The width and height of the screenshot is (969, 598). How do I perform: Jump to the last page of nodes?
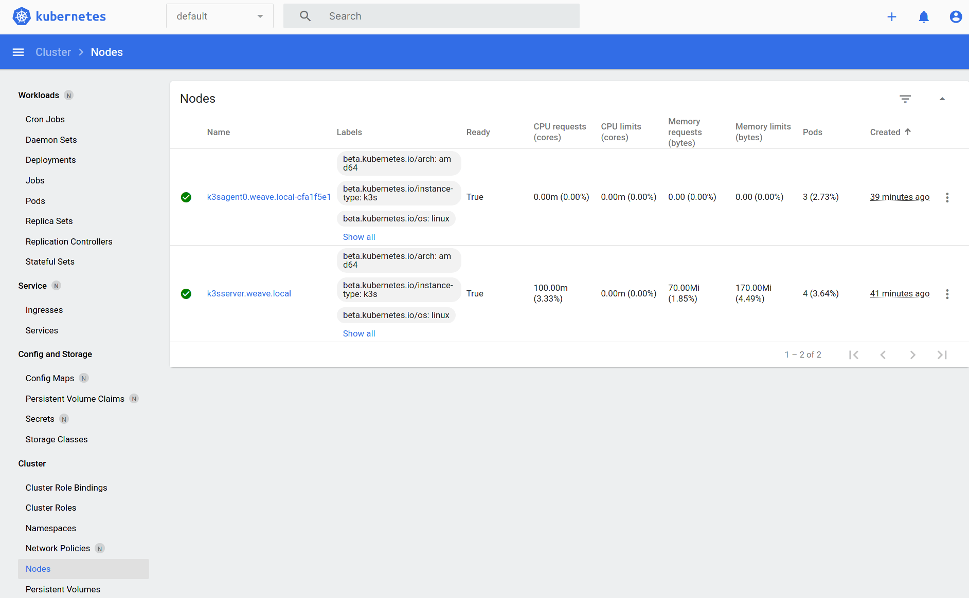[x=942, y=354]
